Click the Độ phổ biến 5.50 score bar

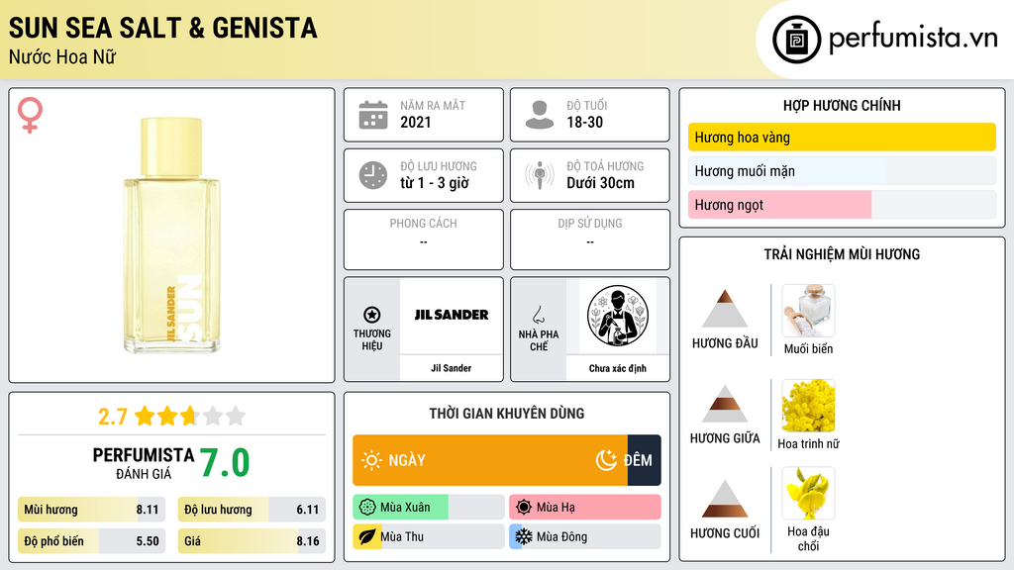click(92, 541)
